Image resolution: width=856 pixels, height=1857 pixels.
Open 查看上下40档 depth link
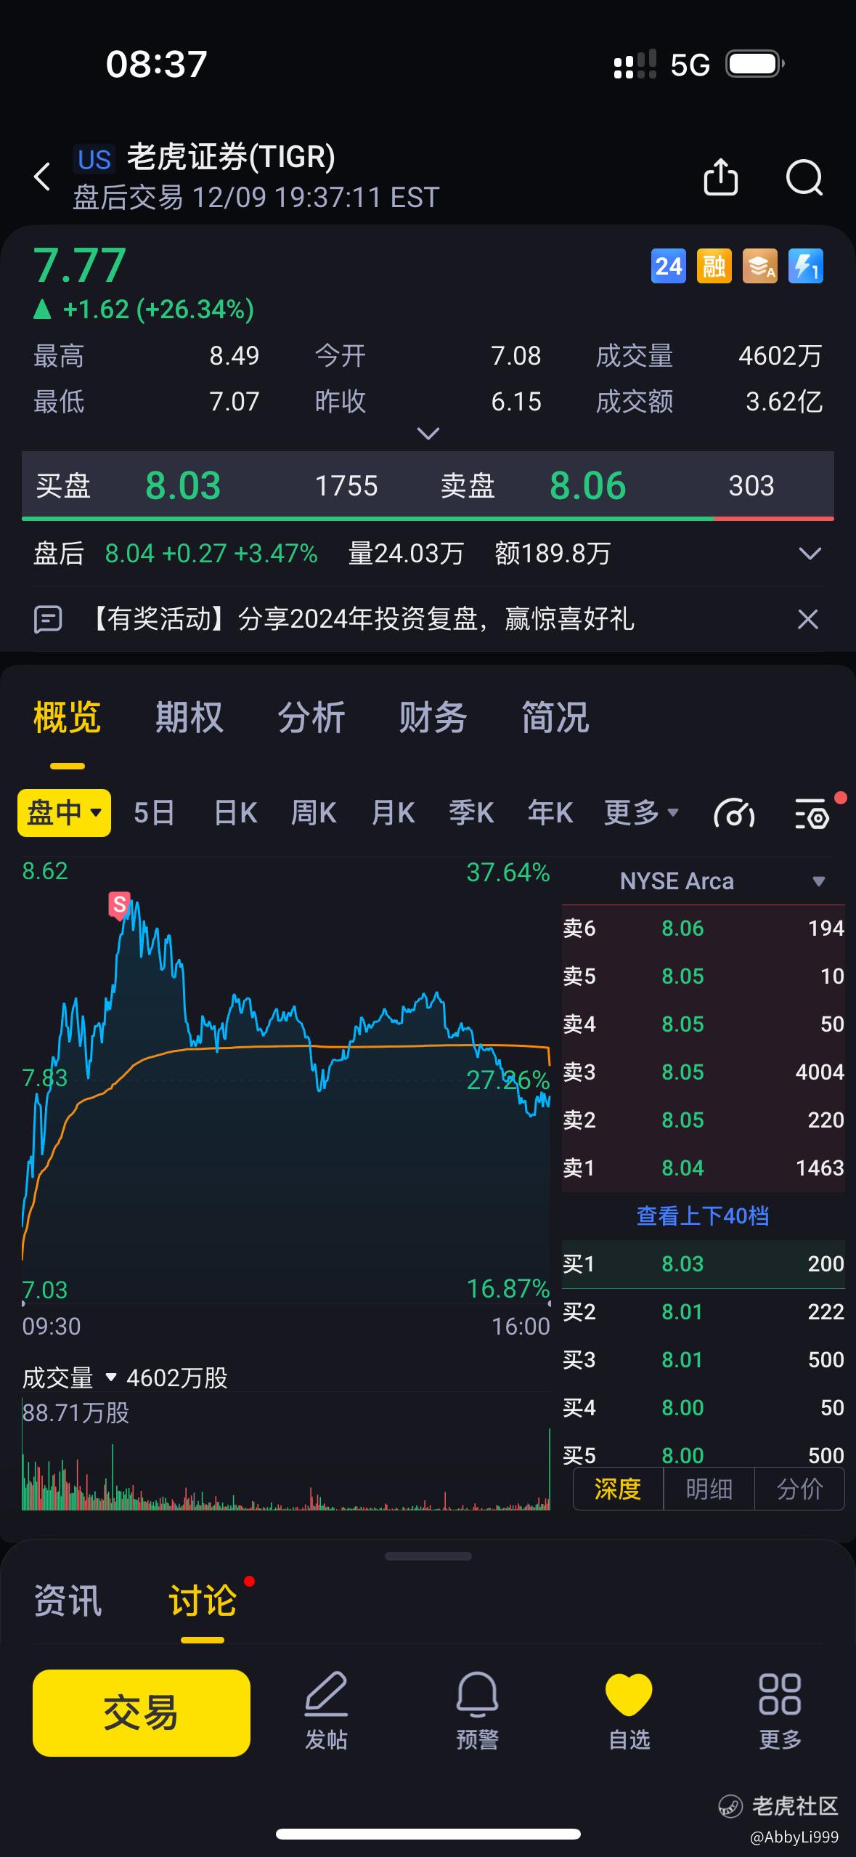coord(703,1215)
